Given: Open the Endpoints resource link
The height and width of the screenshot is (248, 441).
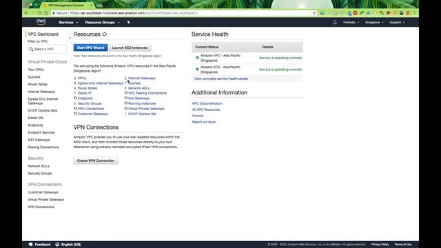Looking at the screenshot, I should [x=85, y=99].
